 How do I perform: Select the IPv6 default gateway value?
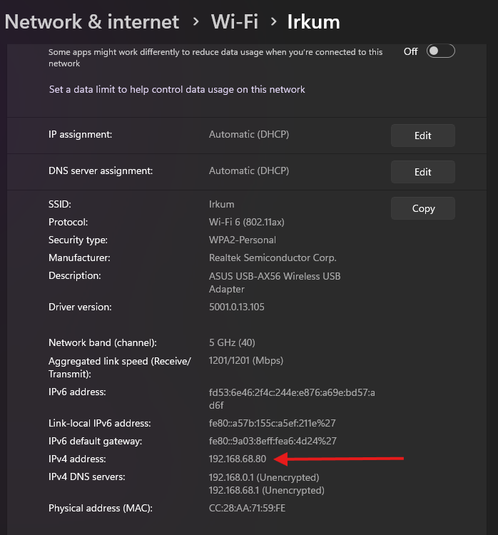click(x=273, y=441)
